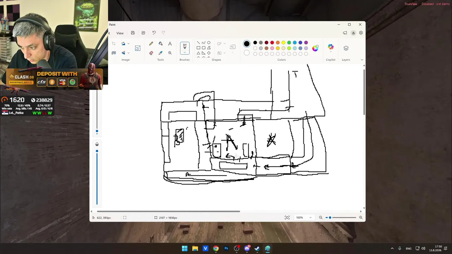This screenshot has width=452, height=254.
Task: Pick the purple color swatch
Action: [306, 43]
